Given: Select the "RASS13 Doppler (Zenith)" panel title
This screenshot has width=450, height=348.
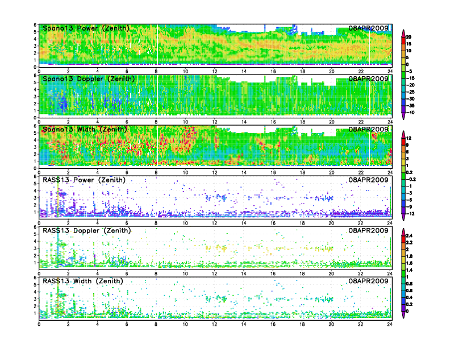Looking at the screenshot, I should tap(87, 230).
